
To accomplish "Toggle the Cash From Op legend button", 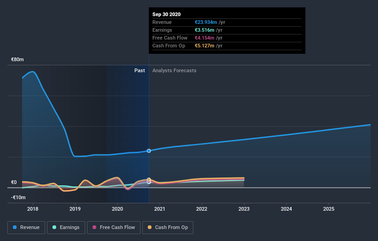I will [x=168, y=228].
